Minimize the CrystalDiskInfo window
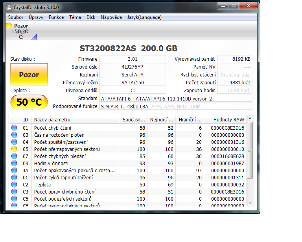 point(223,6)
